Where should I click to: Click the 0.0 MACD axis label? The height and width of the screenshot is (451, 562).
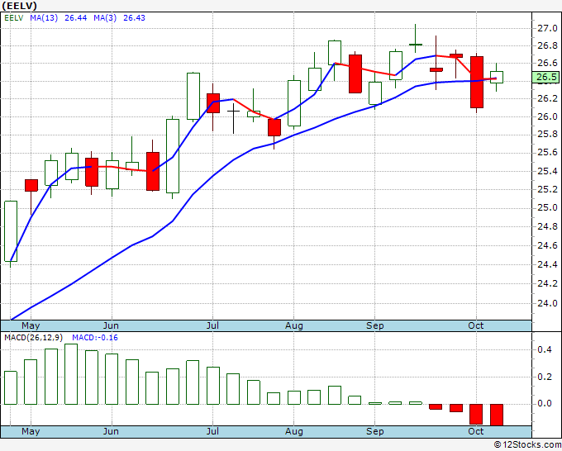pos(545,404)
